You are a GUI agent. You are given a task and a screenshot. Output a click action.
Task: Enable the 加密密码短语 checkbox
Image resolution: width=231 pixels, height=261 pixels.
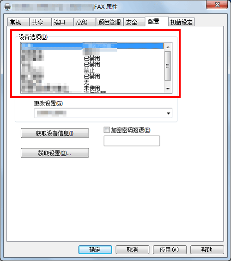(107, 130)
